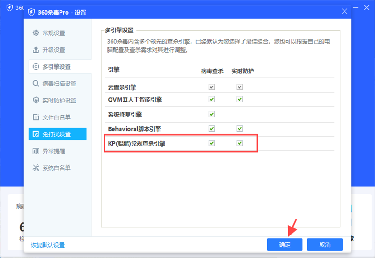Click the 确定 button
The width and height of the screenshot is (375, 258).
(x=285, y=244)
